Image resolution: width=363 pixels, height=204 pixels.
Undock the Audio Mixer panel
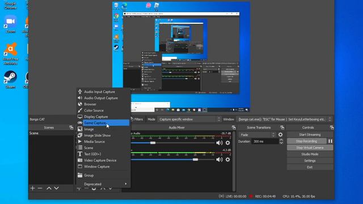coord(234,127)
